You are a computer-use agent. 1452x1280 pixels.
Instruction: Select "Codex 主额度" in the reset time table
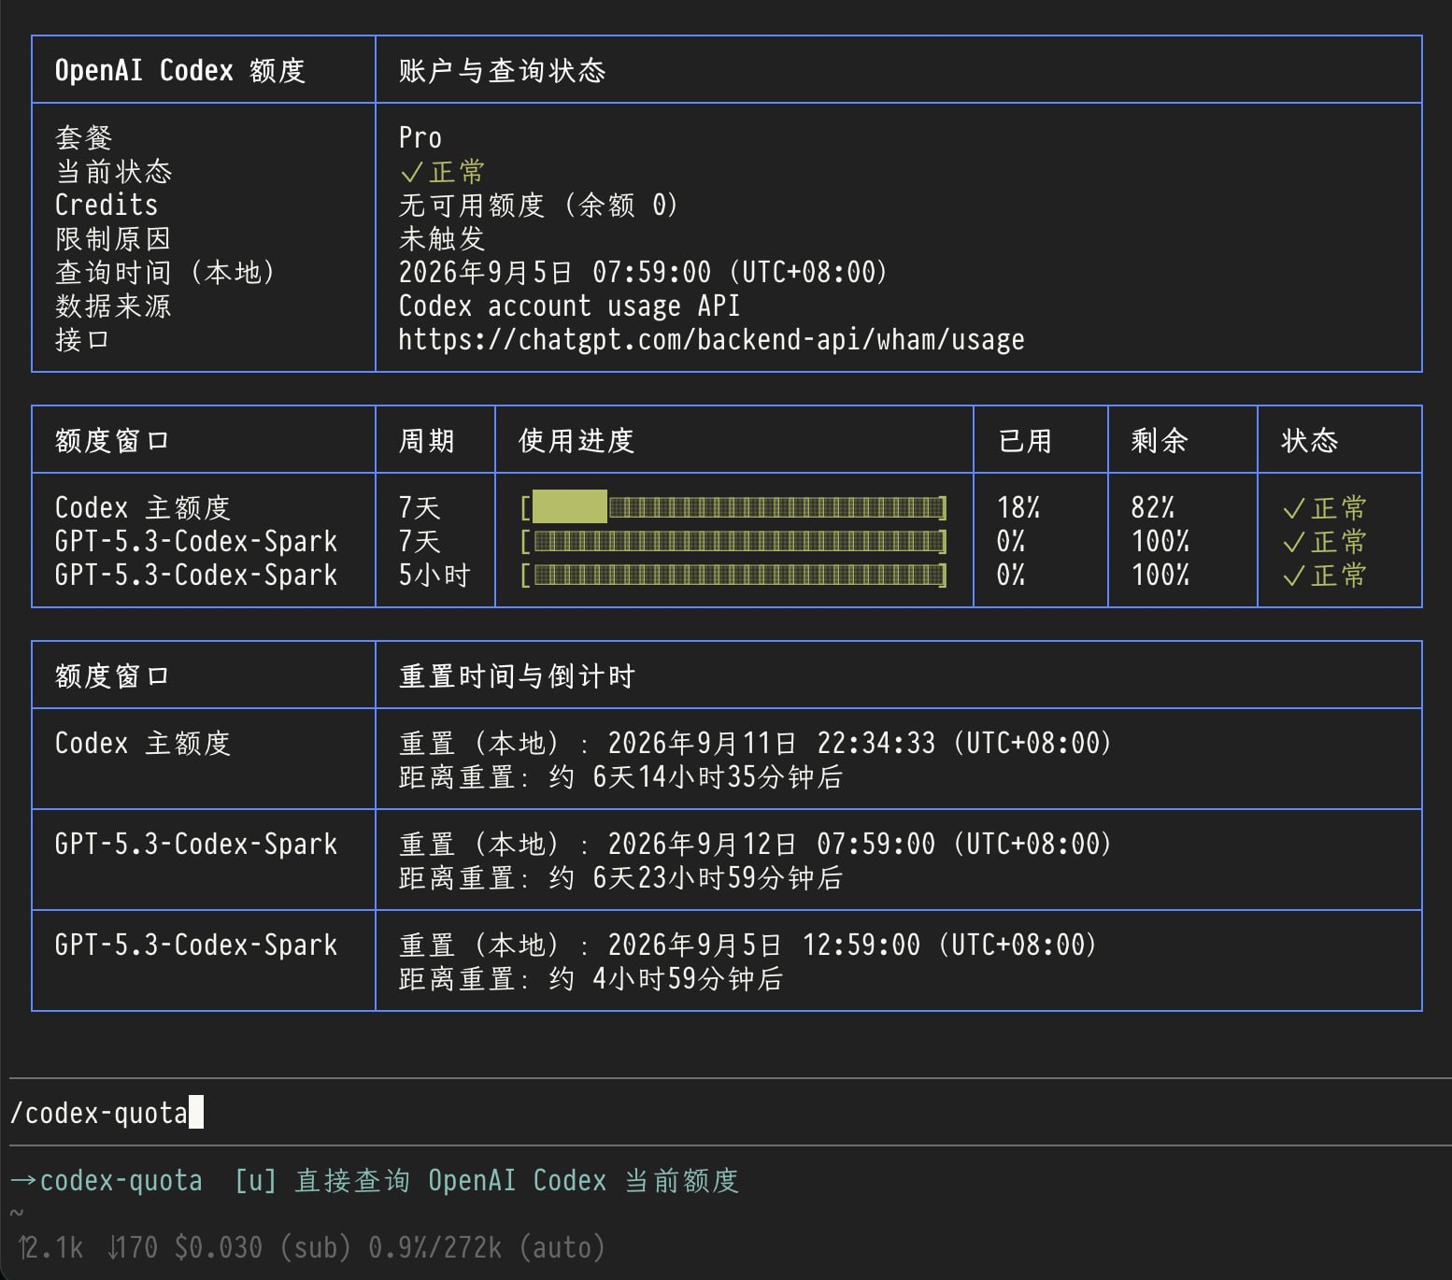[143, 743]
